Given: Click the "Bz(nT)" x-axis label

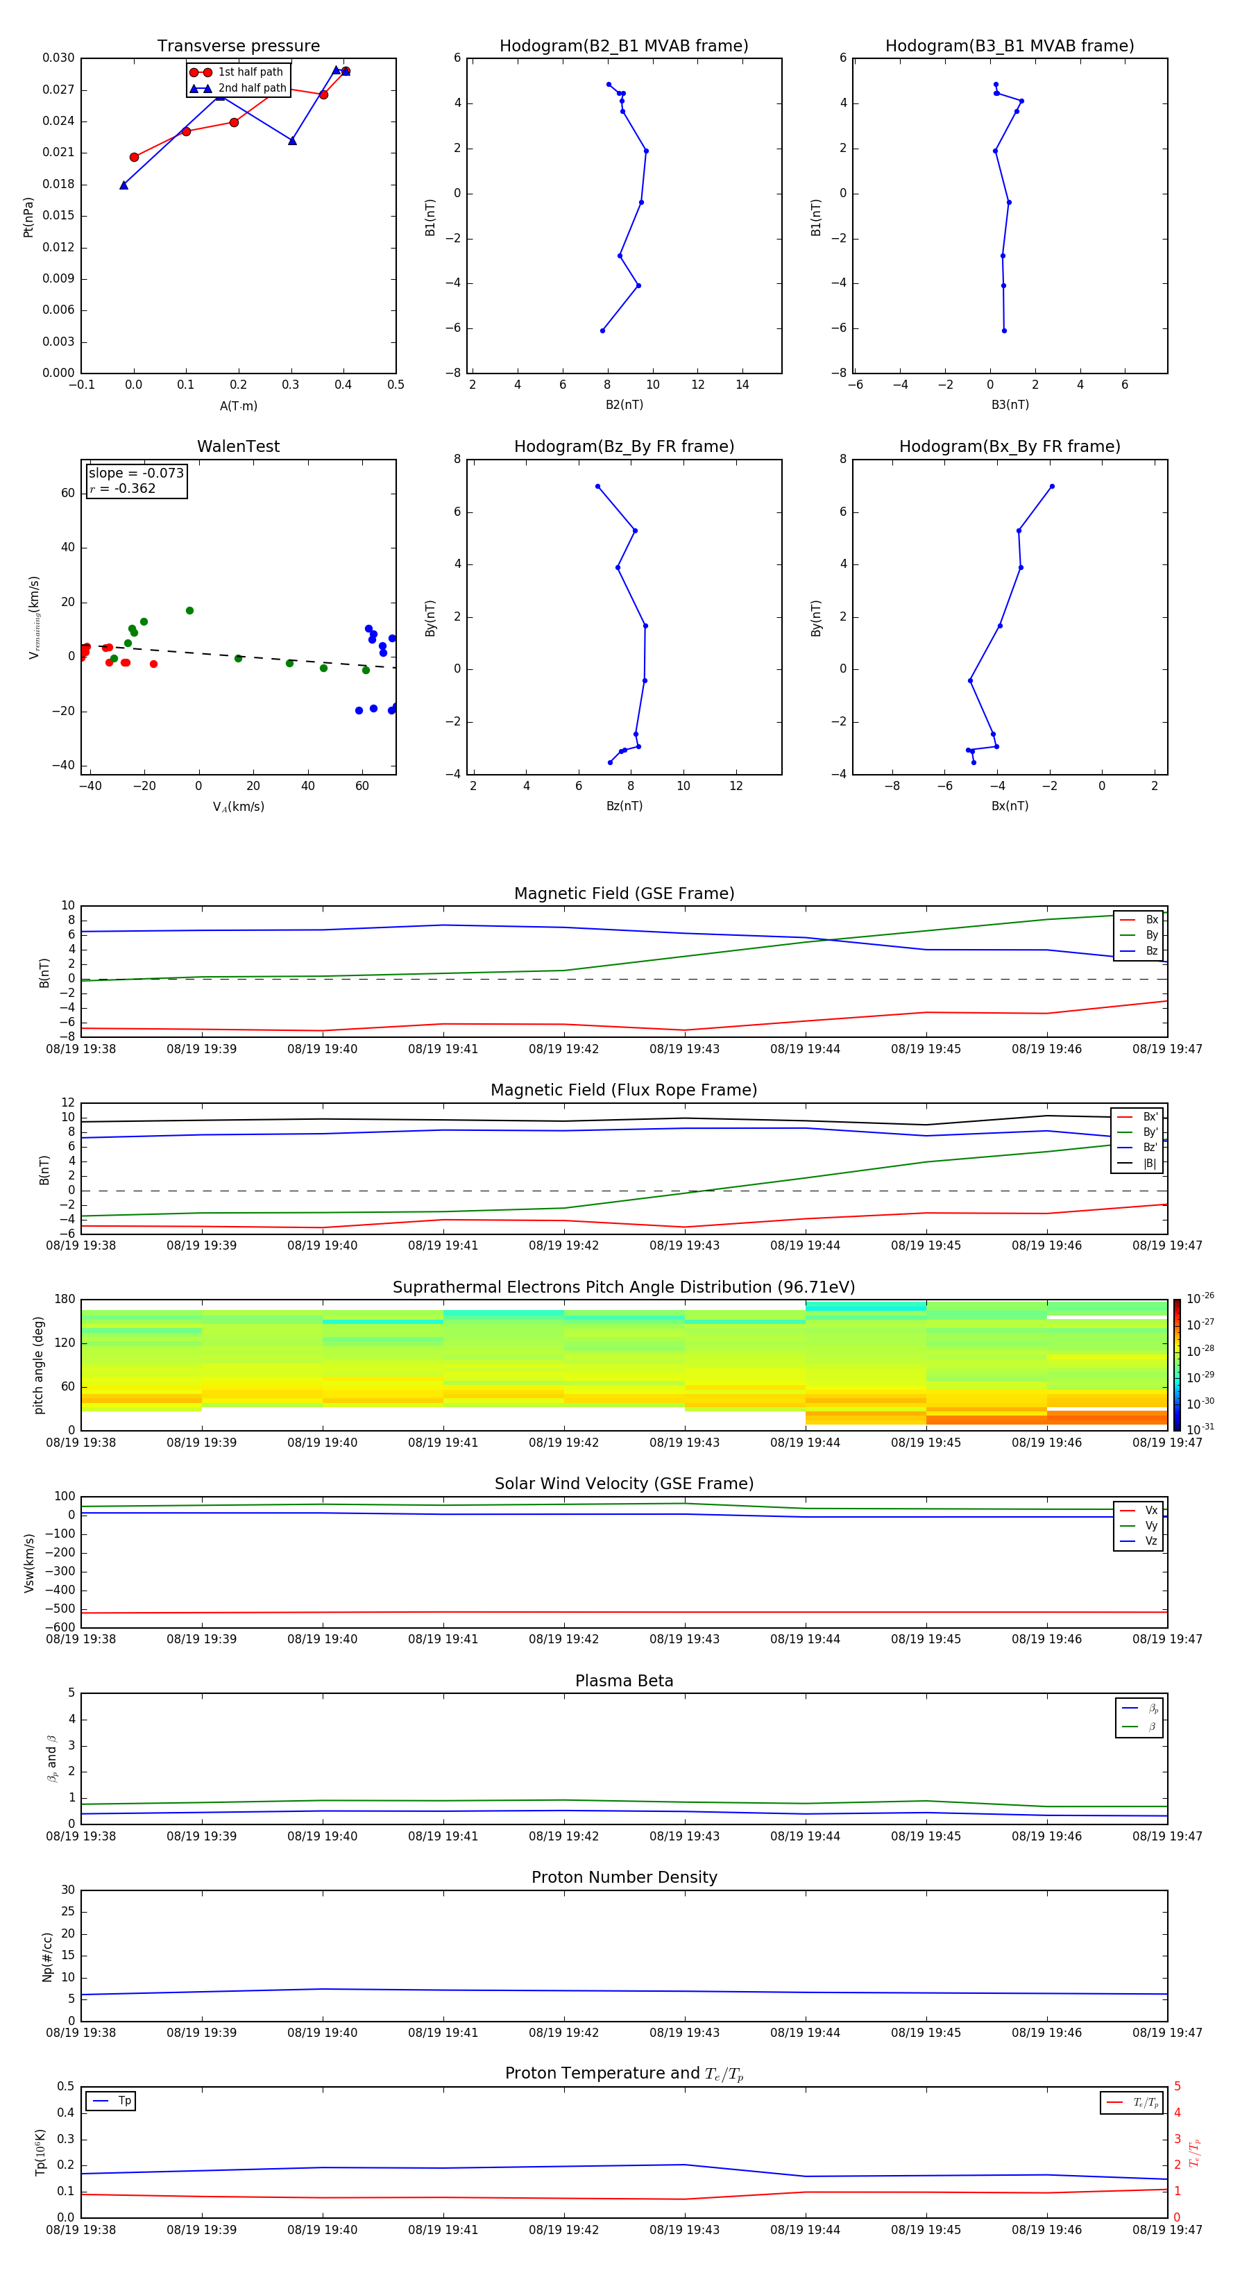Looking at the screenshot, I should pyautogui.click(x=624, y=807).
